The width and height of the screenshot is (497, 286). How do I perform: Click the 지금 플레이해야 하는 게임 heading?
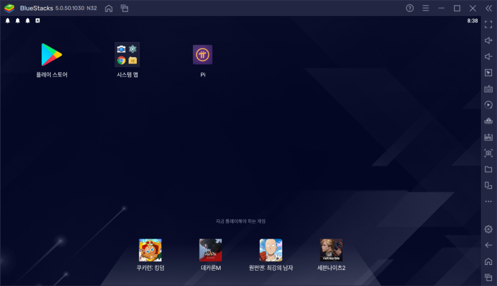click(240, 221)
